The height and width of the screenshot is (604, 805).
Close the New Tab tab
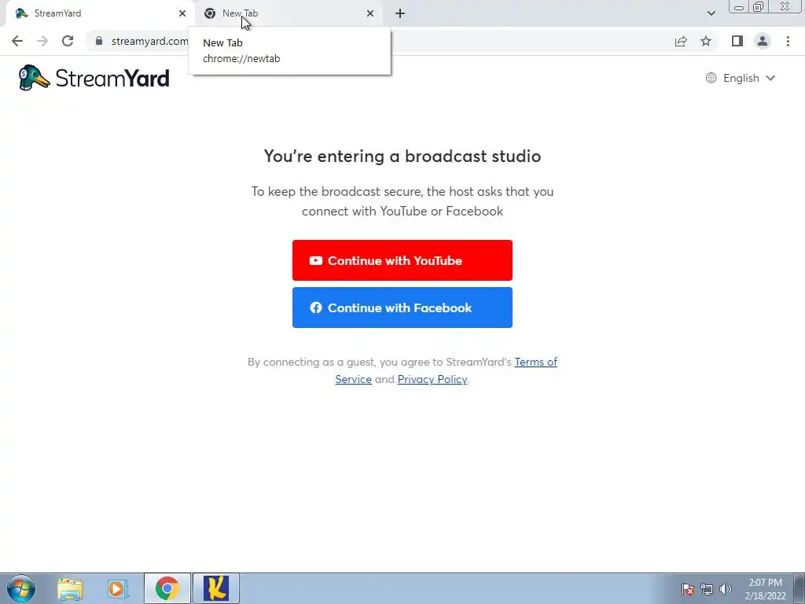tap(370, 13)
